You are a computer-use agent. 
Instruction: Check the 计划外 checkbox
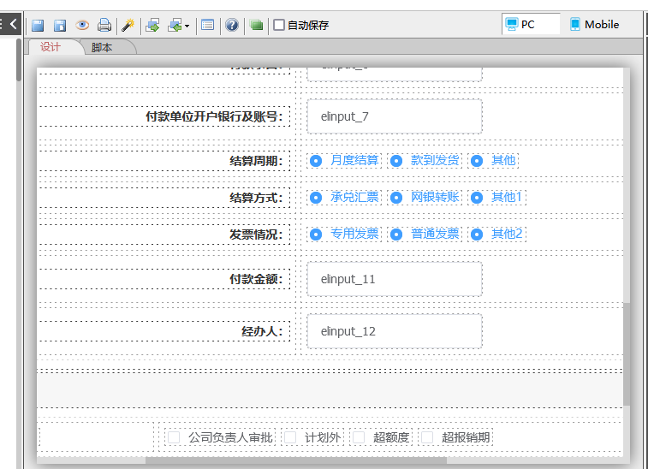tap(290, 437)
